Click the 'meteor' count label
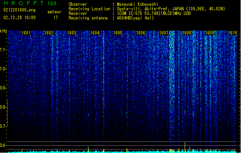The width and height of the screenshot is (241, 153). (54, 12)
